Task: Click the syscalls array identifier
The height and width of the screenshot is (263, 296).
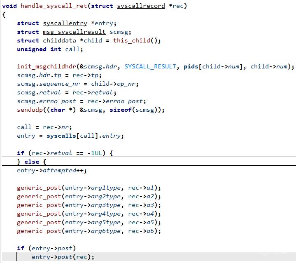Action: point(61,136)
